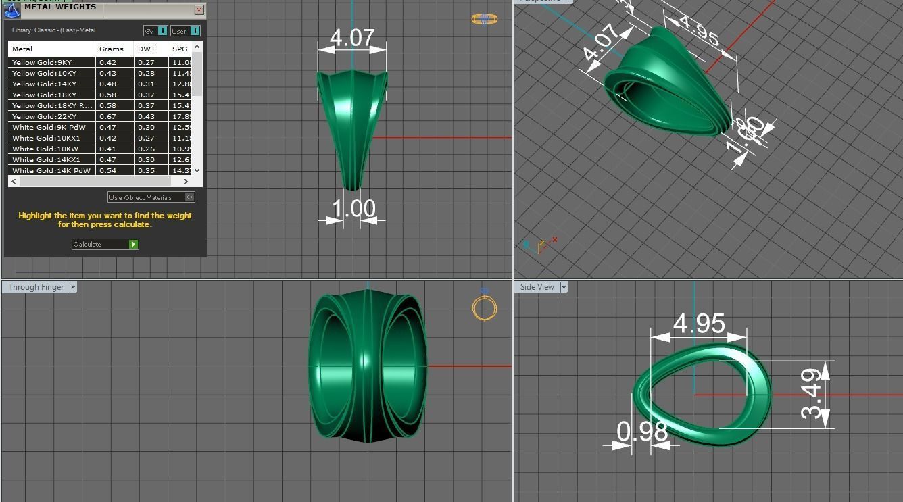
Task: Select the White Gold:14KX1 row
Action: point(101,159)
